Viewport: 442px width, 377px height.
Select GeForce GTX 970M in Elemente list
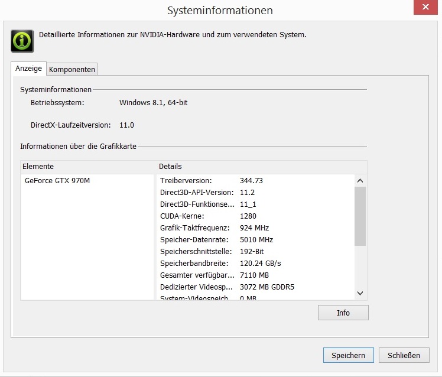coord(57,181)
